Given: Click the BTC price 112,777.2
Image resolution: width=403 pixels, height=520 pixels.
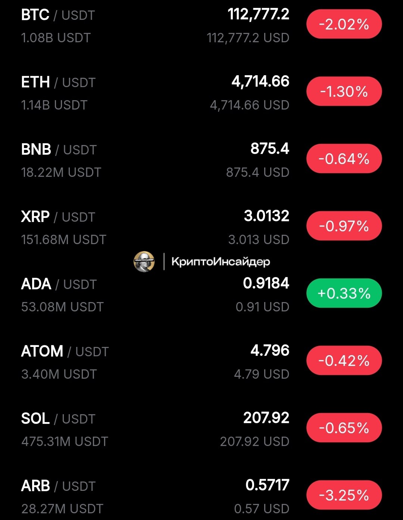Looking at the screenshot, I should (258, 15).
